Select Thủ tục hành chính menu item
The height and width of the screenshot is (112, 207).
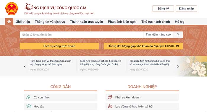(x=156, y=22)
